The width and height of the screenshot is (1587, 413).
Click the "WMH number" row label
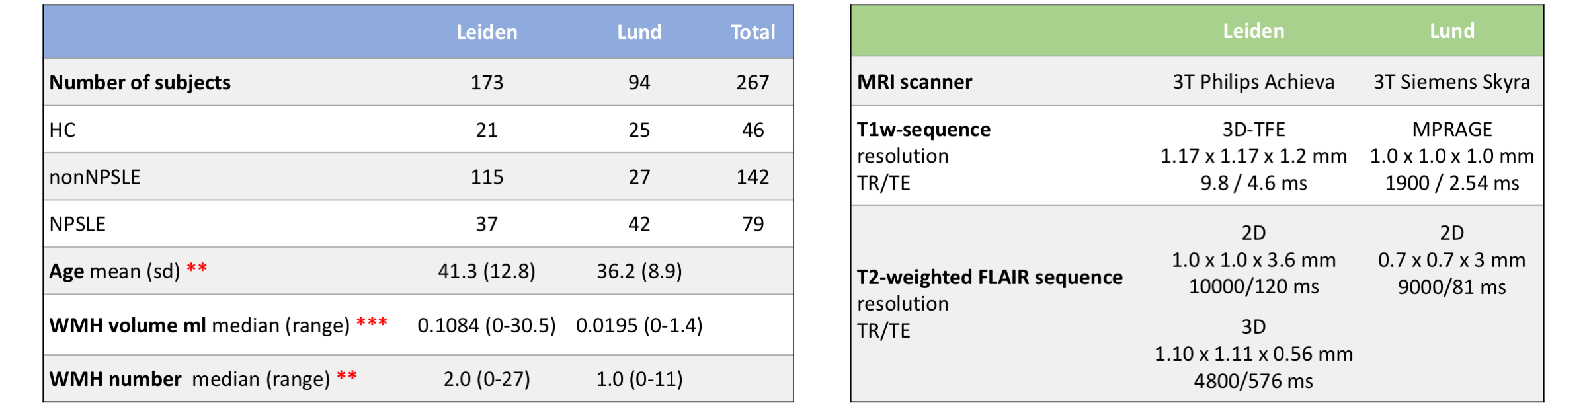(116, 379)
